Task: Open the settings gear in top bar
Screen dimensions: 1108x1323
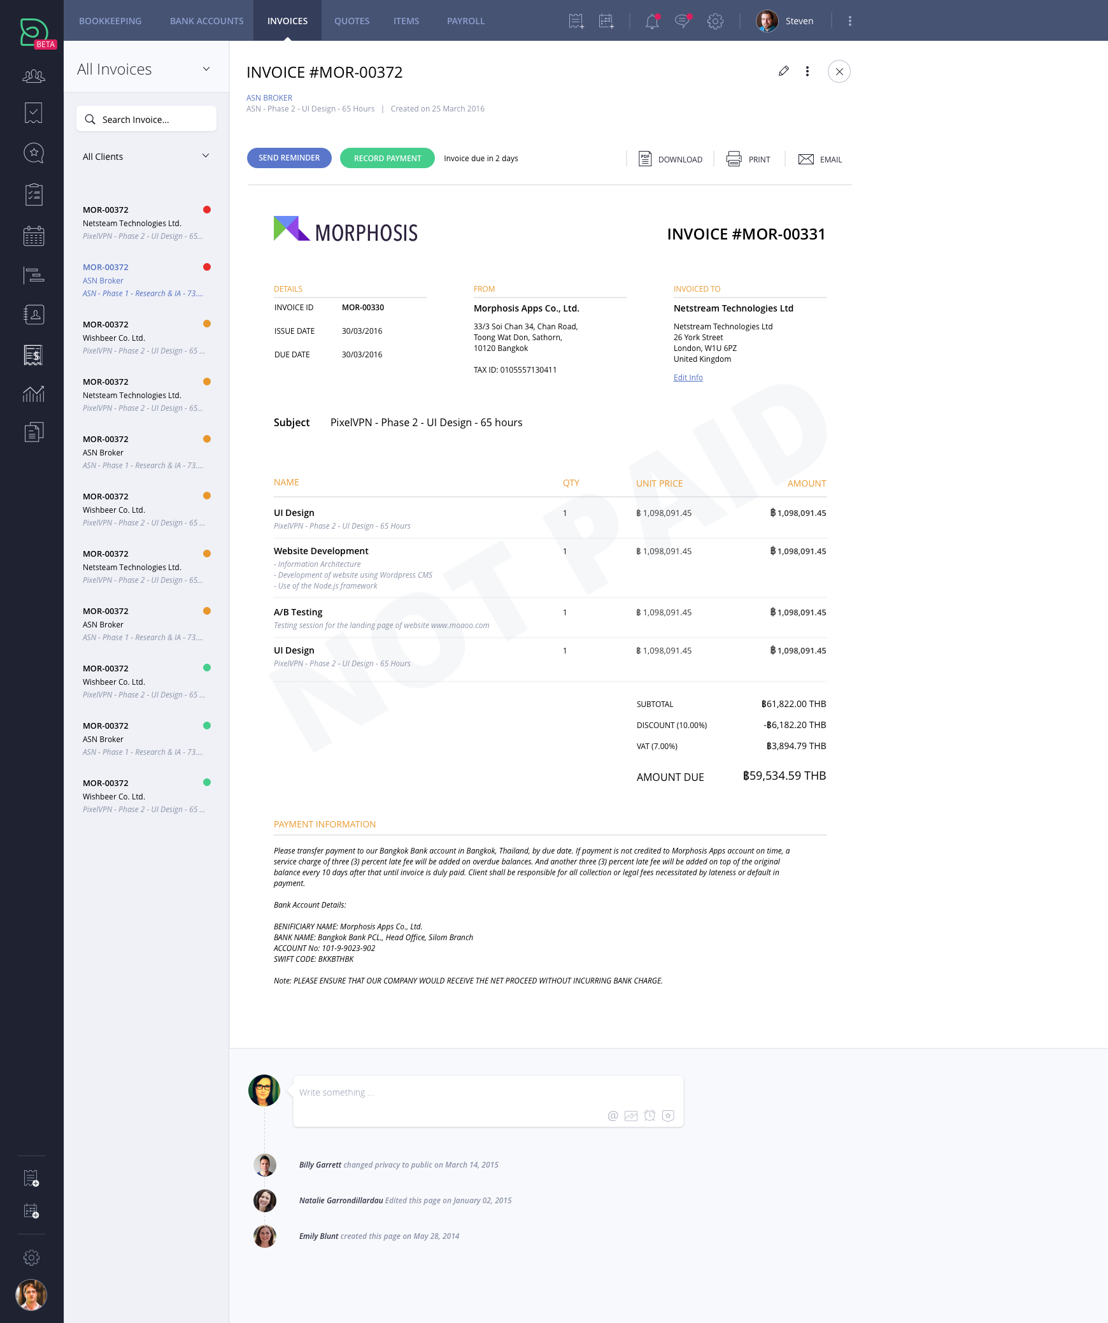Action: [x=715, y=21]
